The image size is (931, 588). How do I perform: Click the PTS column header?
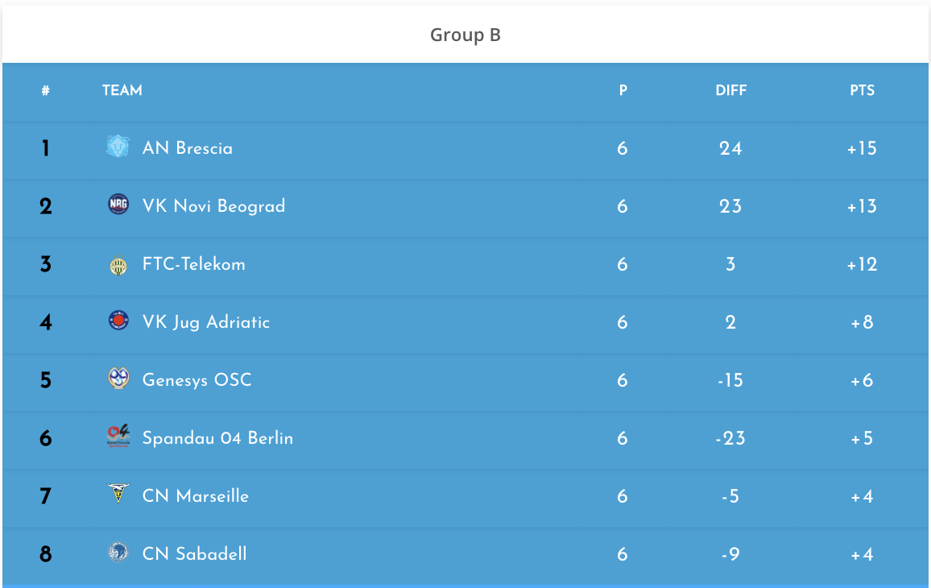(862, 90)
